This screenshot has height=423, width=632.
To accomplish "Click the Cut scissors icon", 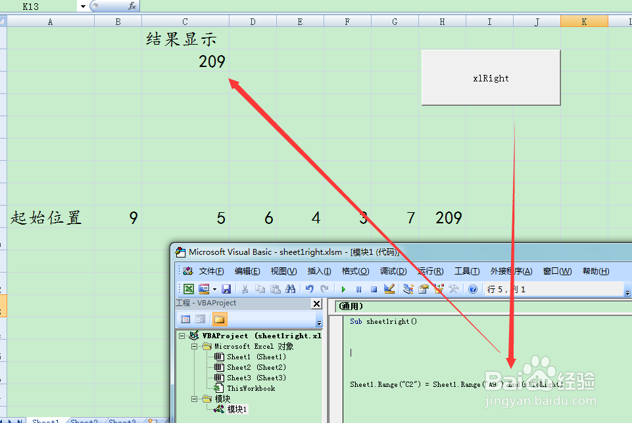I will pos(245,289).
